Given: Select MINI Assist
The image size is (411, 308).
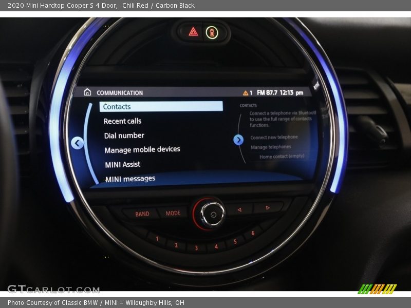Looking at the screenshot, I should click(123, 164).
